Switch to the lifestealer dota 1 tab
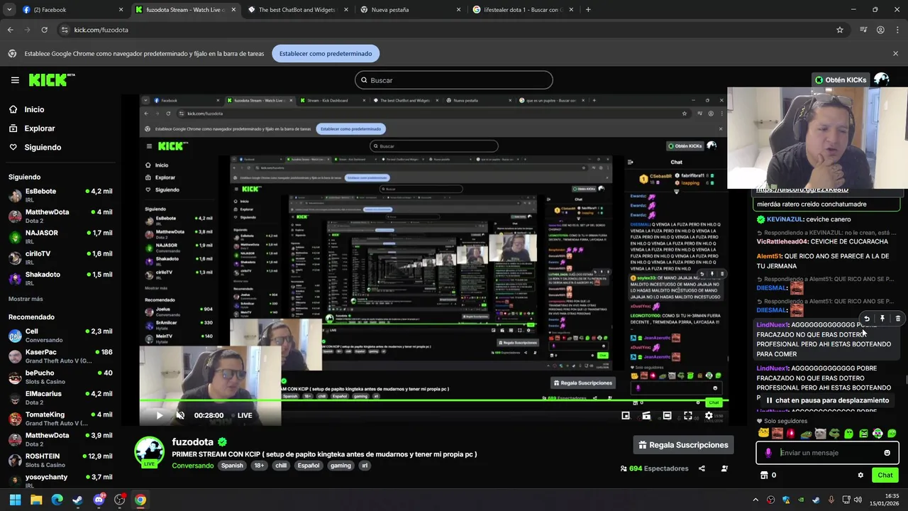The height and width of the screenshot is (511, 908). pyautogui.click(x=521, y=10)
